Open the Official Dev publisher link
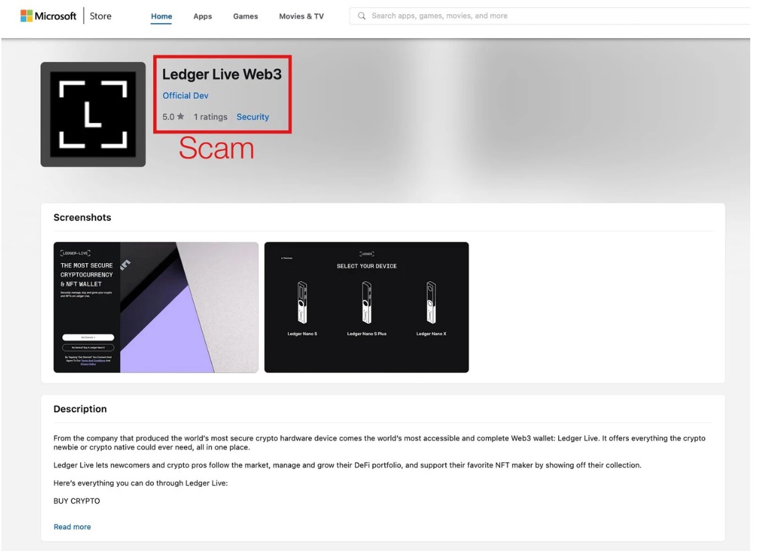The height and width of the screenshot is (551, 783). point(185,96)
